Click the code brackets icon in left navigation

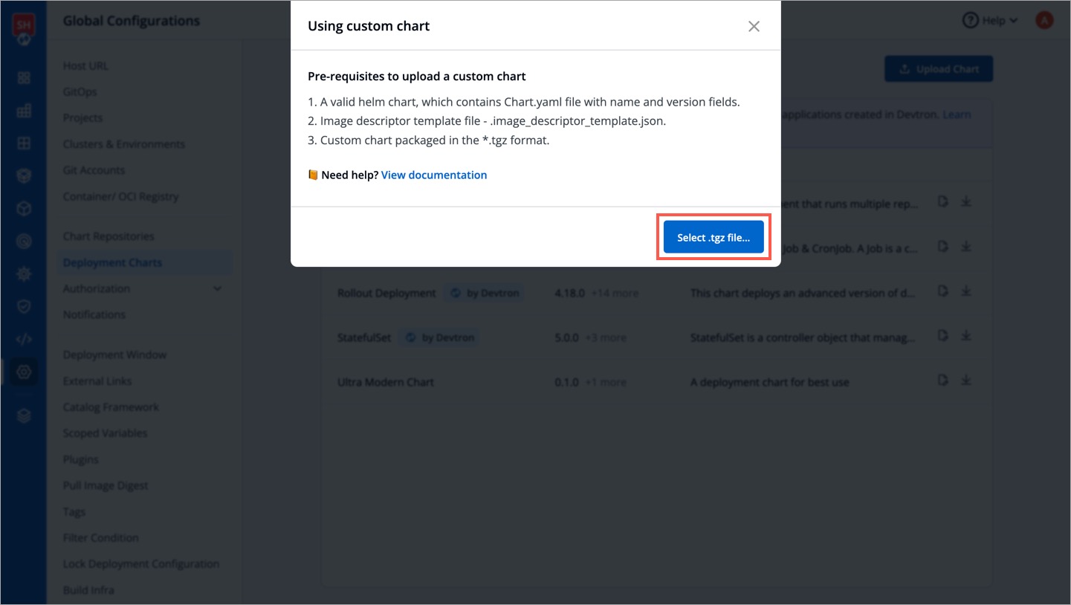[x=24, y=340]
